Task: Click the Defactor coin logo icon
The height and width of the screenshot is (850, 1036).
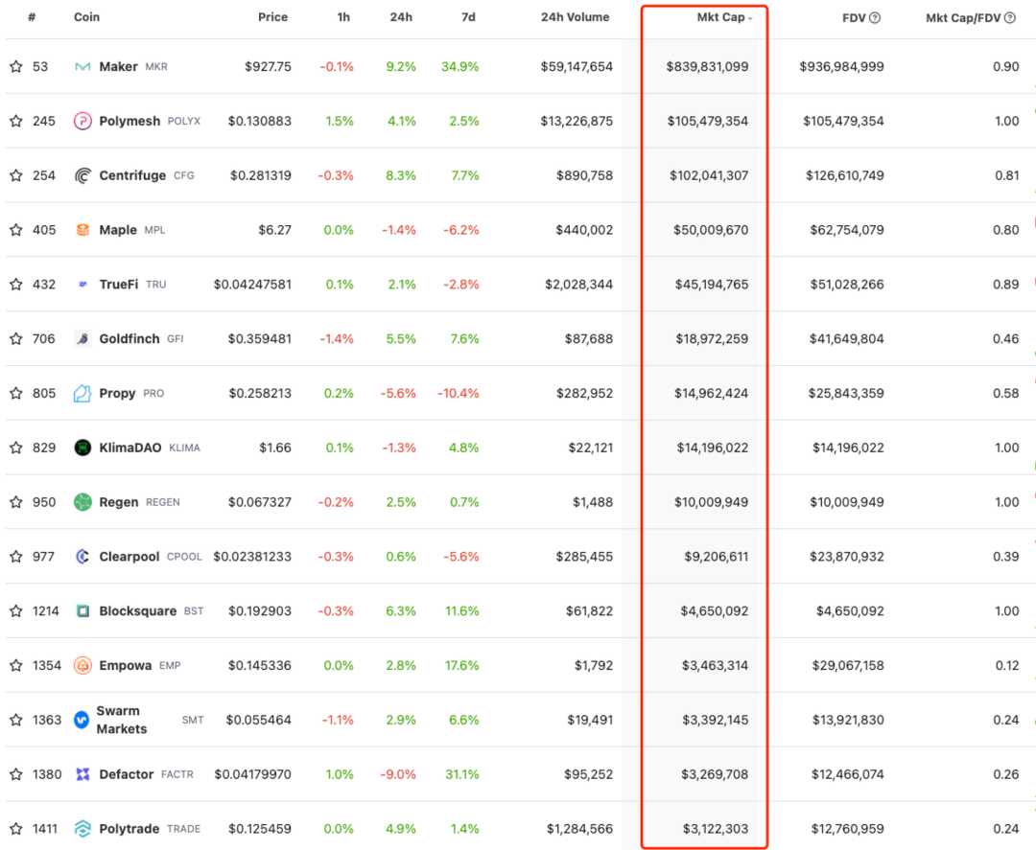Action: (x=82, y=774)
